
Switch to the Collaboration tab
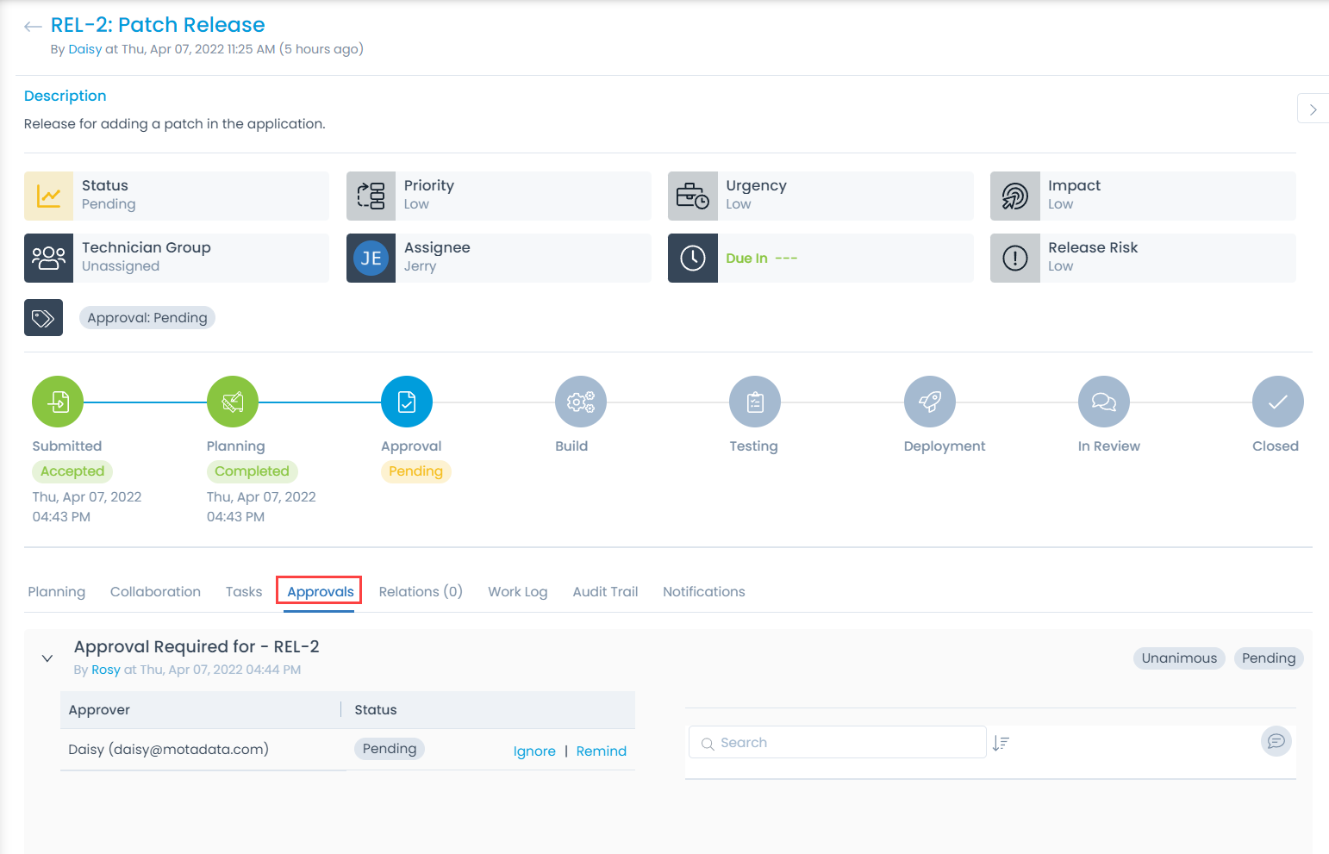tap(155, 592)
